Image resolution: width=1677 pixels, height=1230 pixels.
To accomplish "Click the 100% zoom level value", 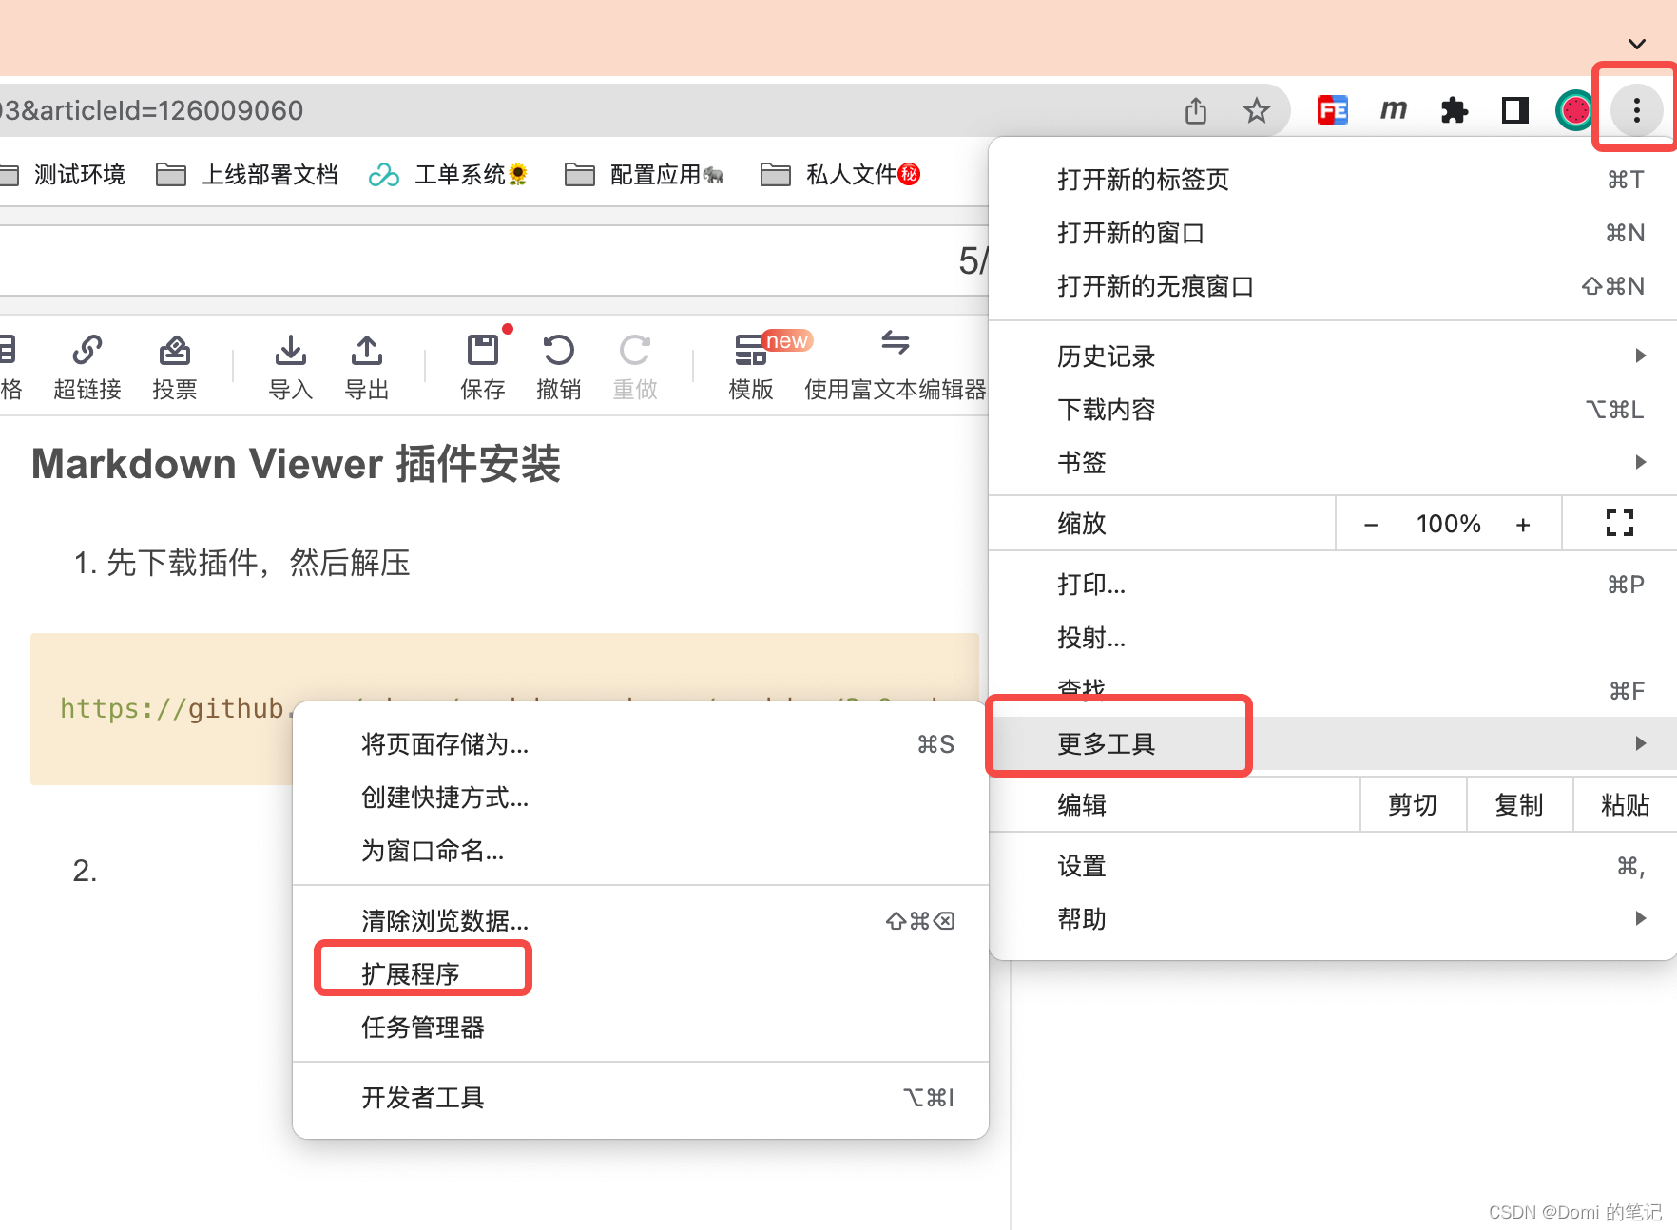I will tap(1448, 524).
